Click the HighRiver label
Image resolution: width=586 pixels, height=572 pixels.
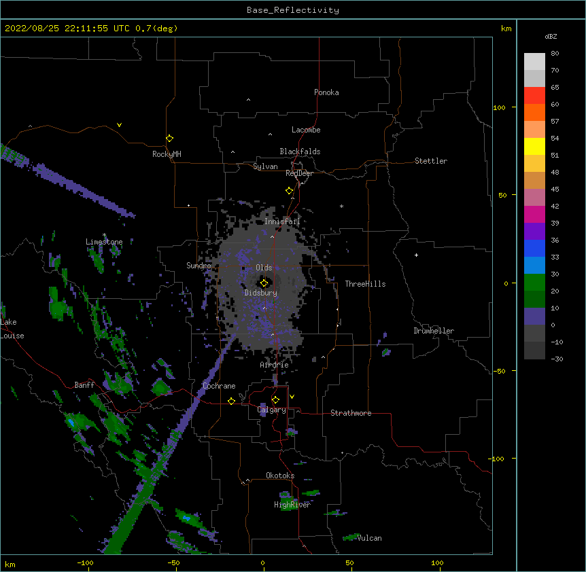pos(292,505)
